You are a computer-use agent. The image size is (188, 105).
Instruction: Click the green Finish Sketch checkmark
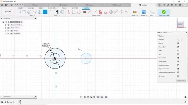point(164,12)
